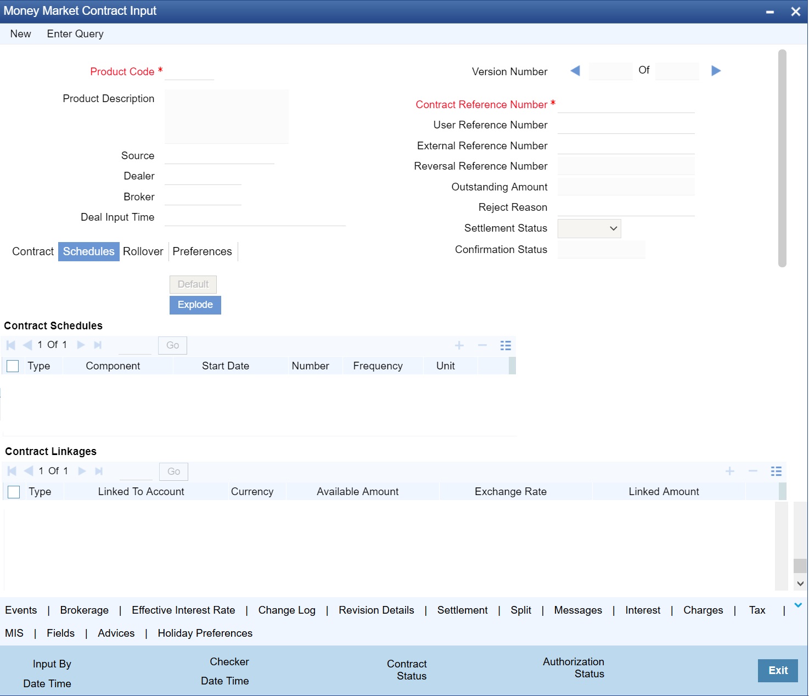Screen dimensions: 809x696
Task: Delete a row from Contract Schedules
Action: [x=482, y=345]
